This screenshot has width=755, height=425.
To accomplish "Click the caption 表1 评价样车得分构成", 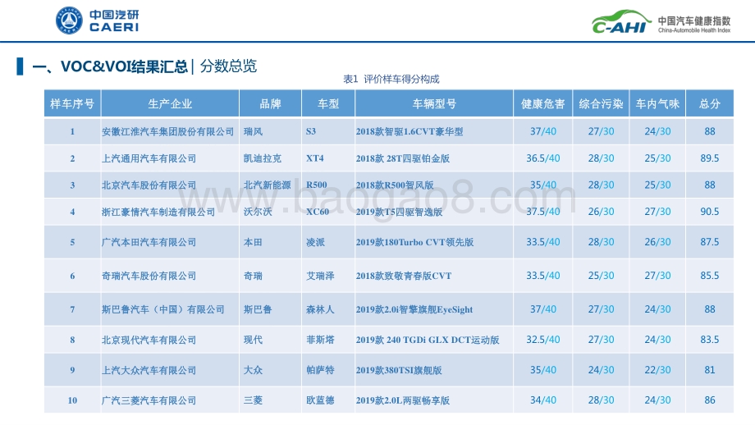I will 391,79.
